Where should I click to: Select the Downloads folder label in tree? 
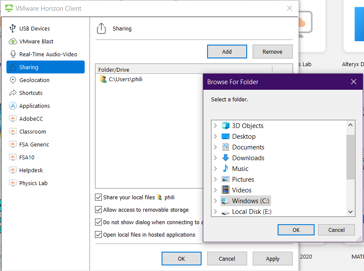[248, 158]
